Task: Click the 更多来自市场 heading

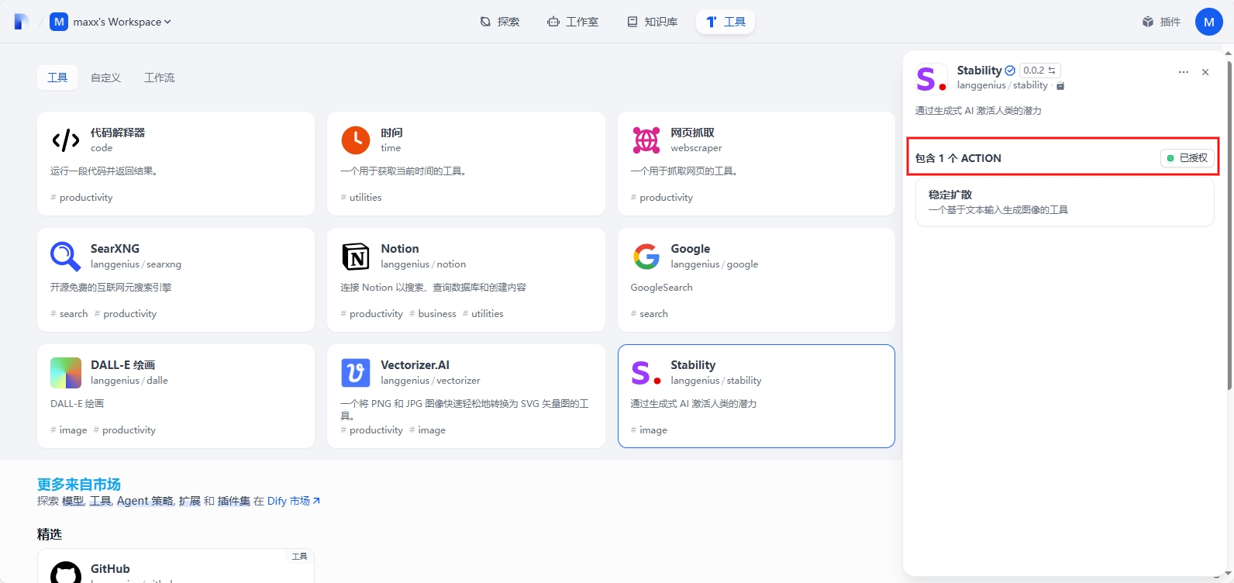Action: (x=79, y=485)
